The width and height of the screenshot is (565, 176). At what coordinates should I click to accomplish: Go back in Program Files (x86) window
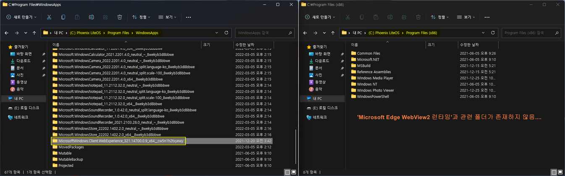point(305,33)
